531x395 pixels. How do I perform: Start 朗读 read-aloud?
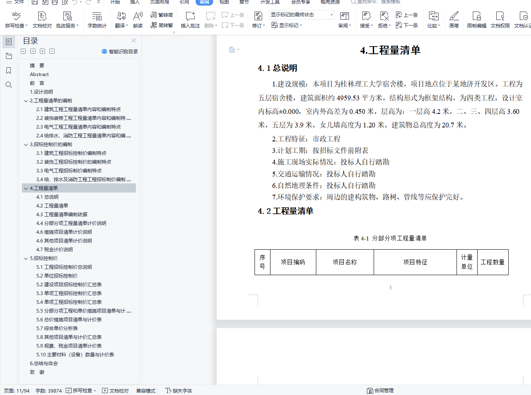(138, 20)
